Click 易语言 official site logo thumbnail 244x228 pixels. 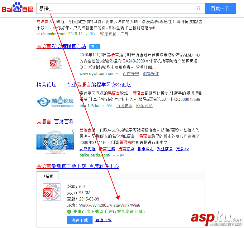coord(56,63)
